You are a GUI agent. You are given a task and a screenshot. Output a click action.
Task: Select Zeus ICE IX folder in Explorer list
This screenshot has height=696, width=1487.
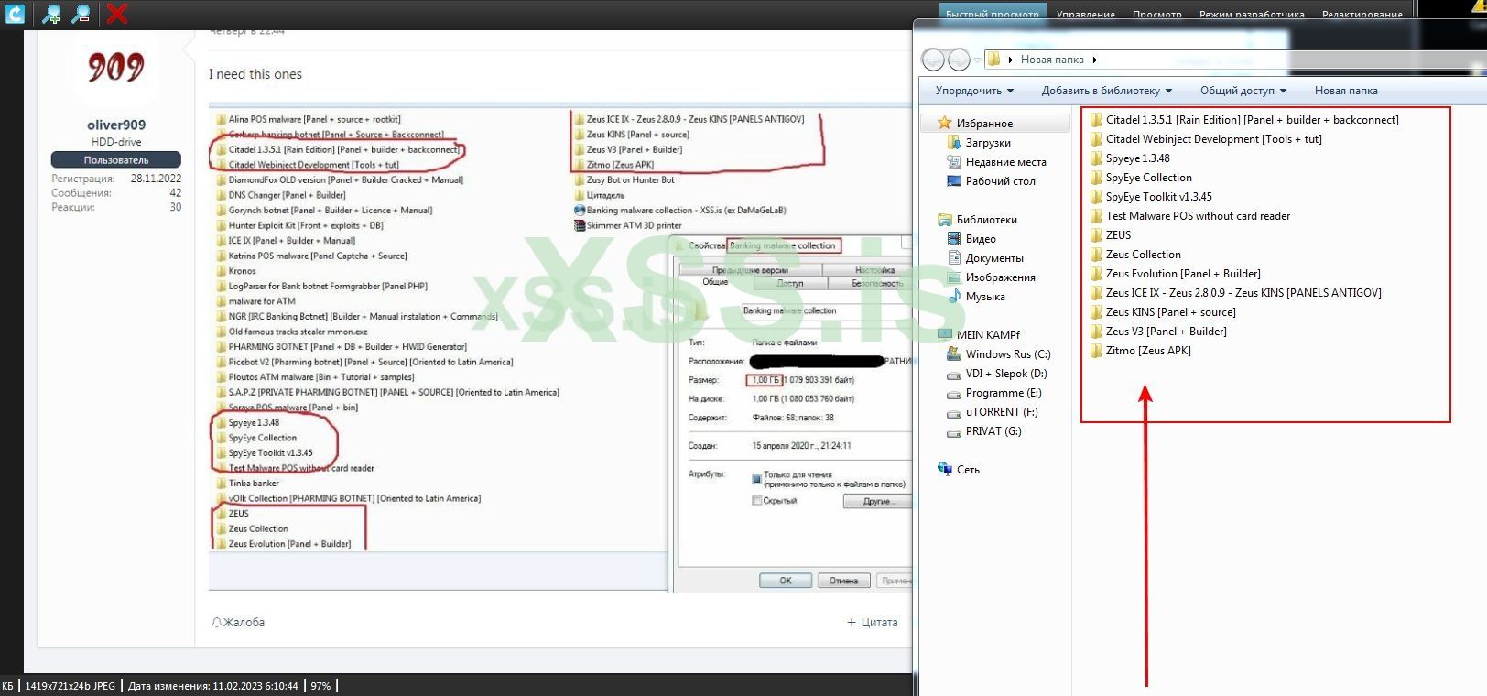pos(1235,292)
